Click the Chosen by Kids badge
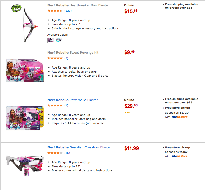The image size is (205, 190). click(16, 8)
